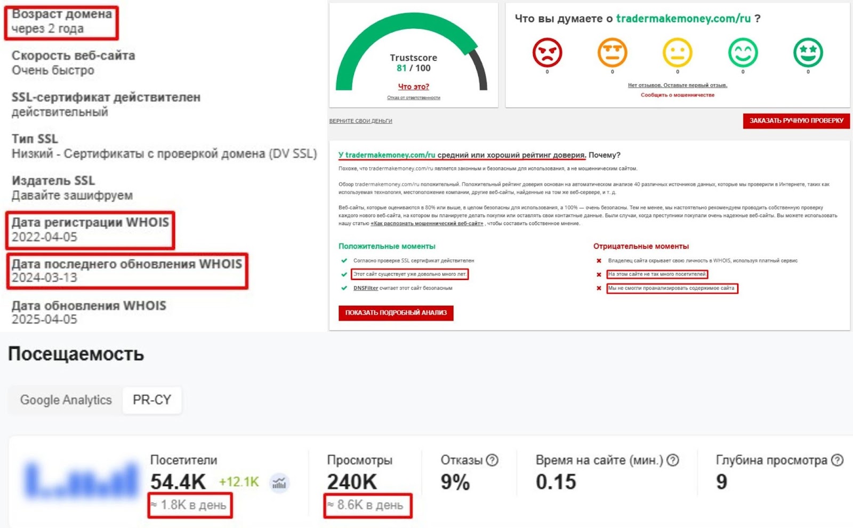Click the Давайте зашифруем SSL issuer value
Viewport: 853px width, 528px height.
coord(73,195)
